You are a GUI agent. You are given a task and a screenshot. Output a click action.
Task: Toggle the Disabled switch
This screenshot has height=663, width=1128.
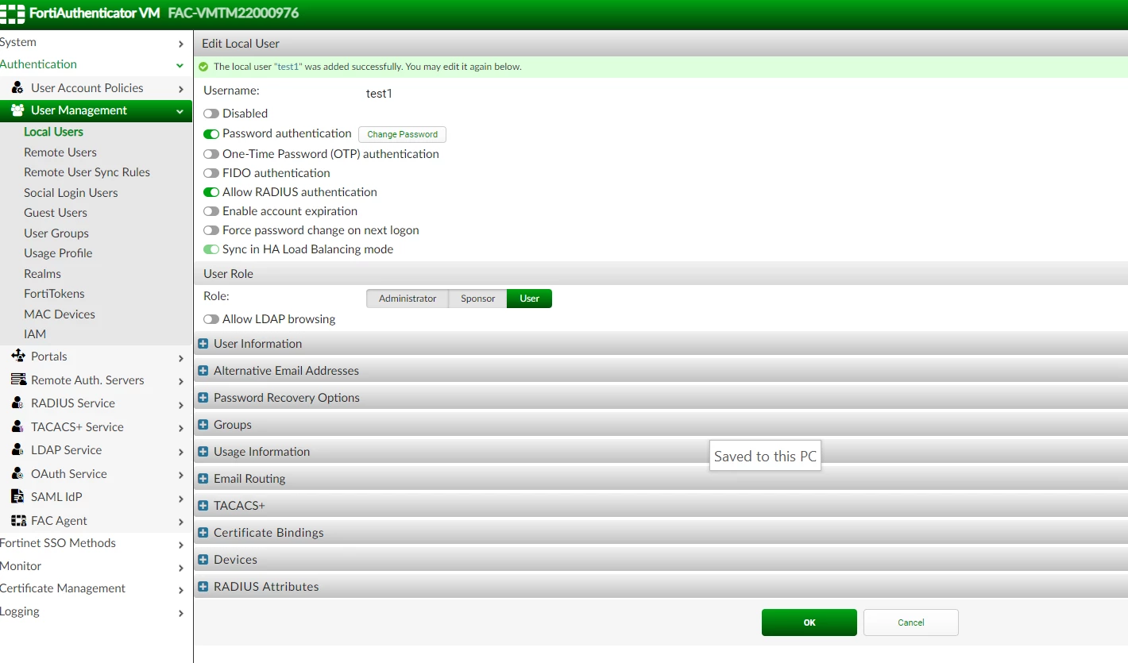pos(211,114)
